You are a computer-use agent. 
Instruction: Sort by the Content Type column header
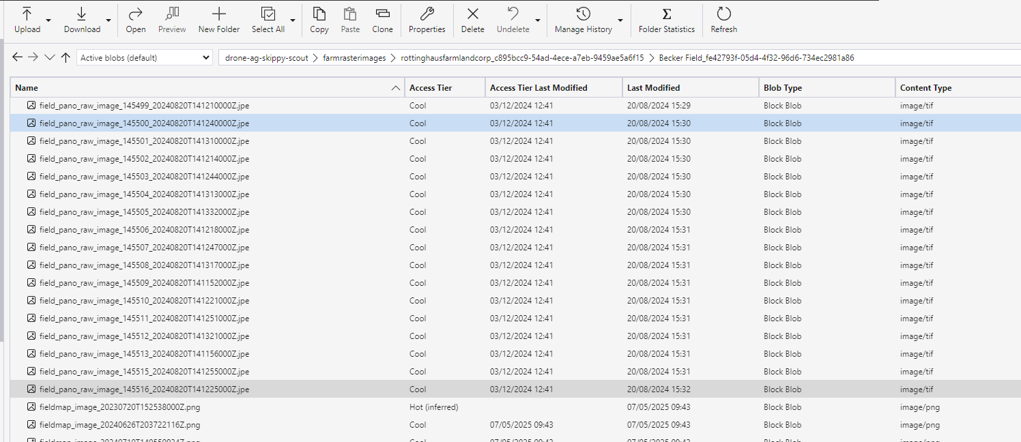(958, 87)
